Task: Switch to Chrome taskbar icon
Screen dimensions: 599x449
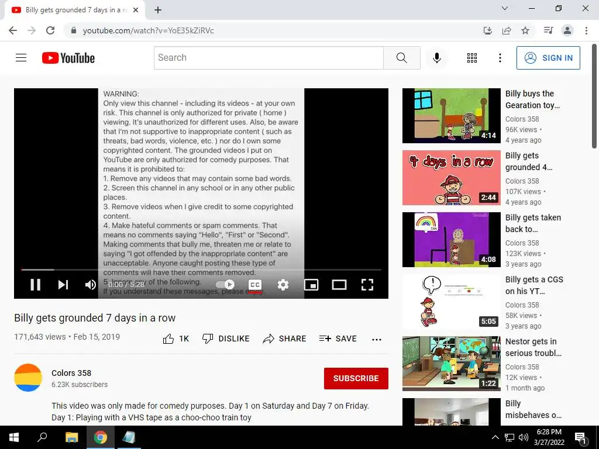Action: (100, 437)
